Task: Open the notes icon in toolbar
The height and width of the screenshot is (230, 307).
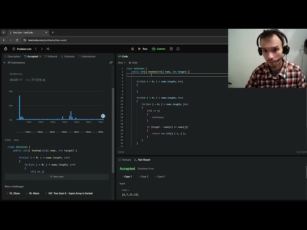Action: tap(178, 49)
